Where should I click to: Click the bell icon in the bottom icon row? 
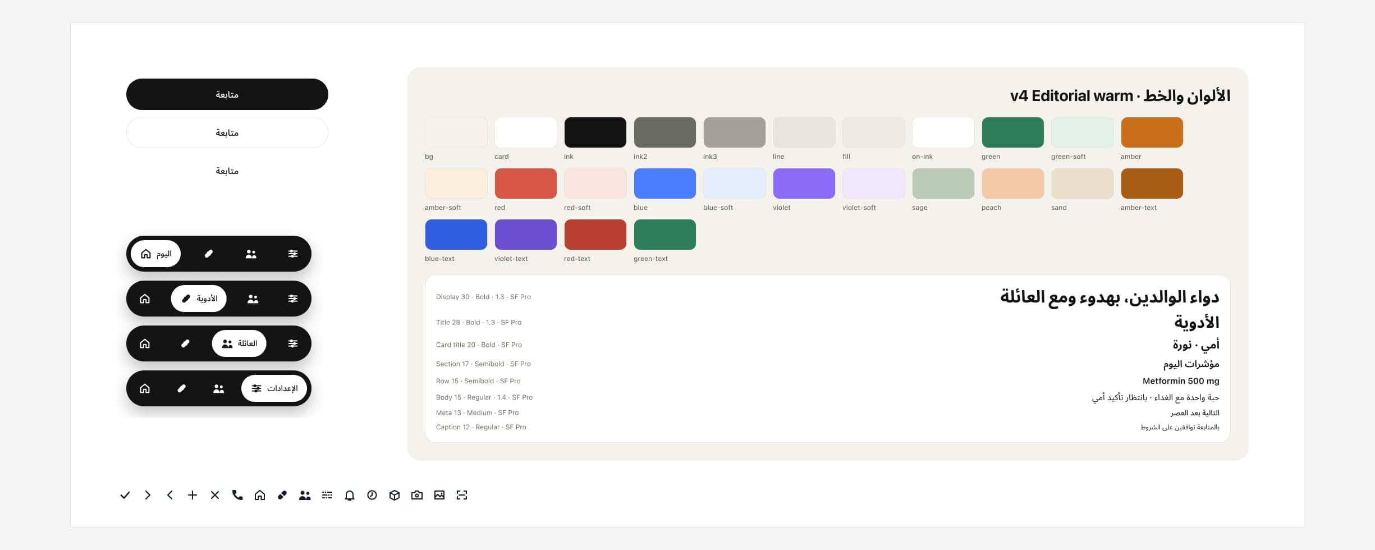(x=350, y=495)
